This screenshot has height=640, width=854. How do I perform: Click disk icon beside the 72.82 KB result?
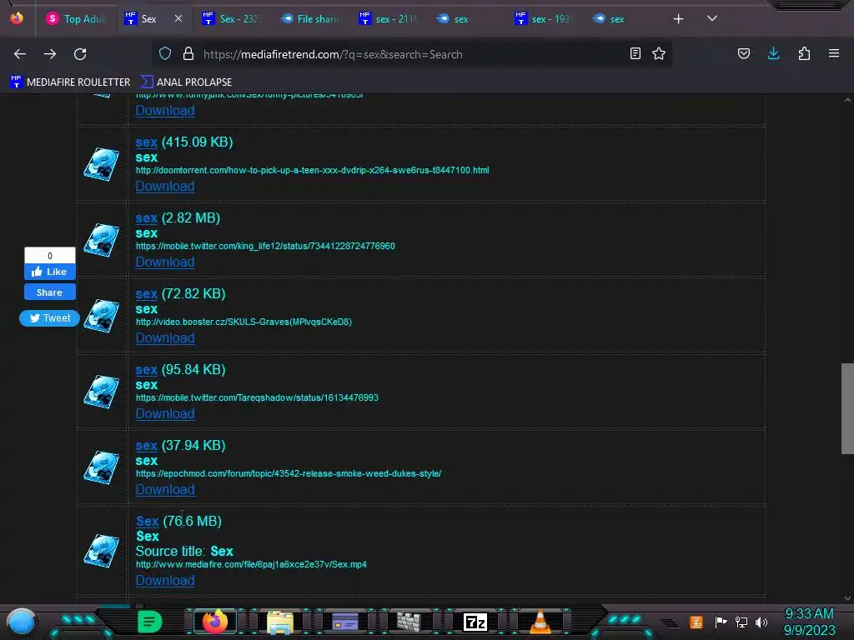101,316
